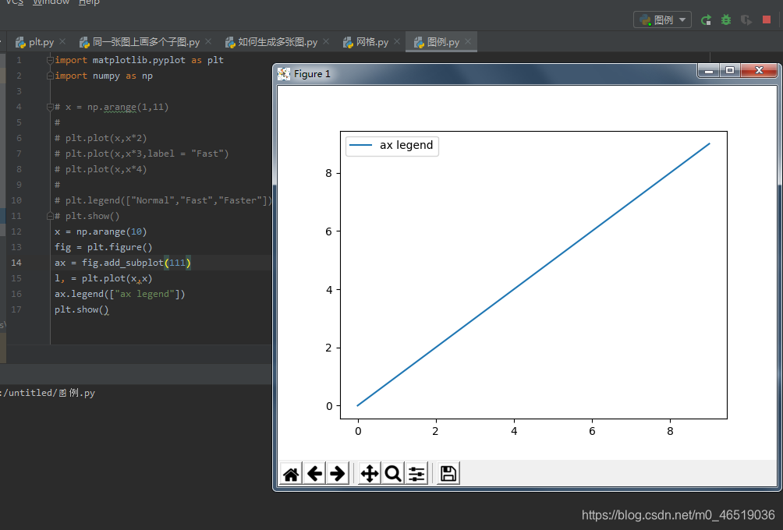Save the figure with disk icon
This screenshot has width=783, height=530.
(x=448, y=474)
